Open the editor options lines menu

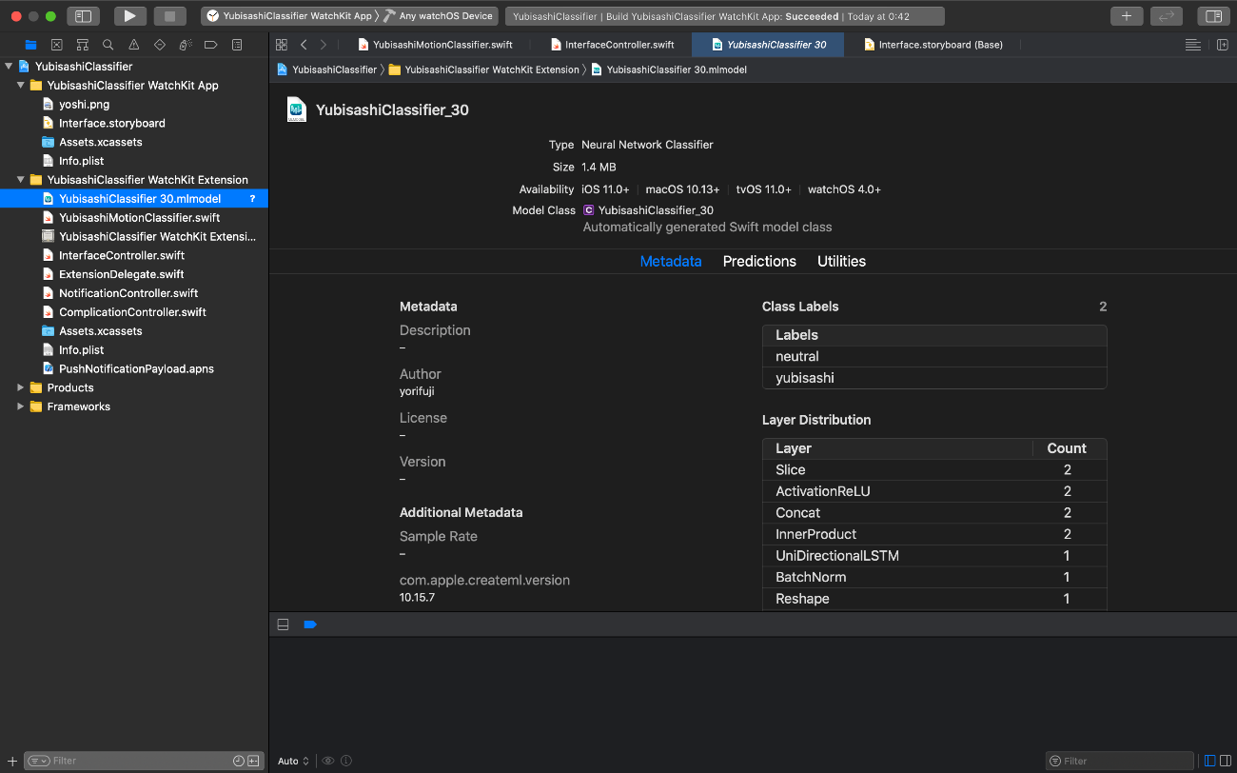(x=1192, y=45)
